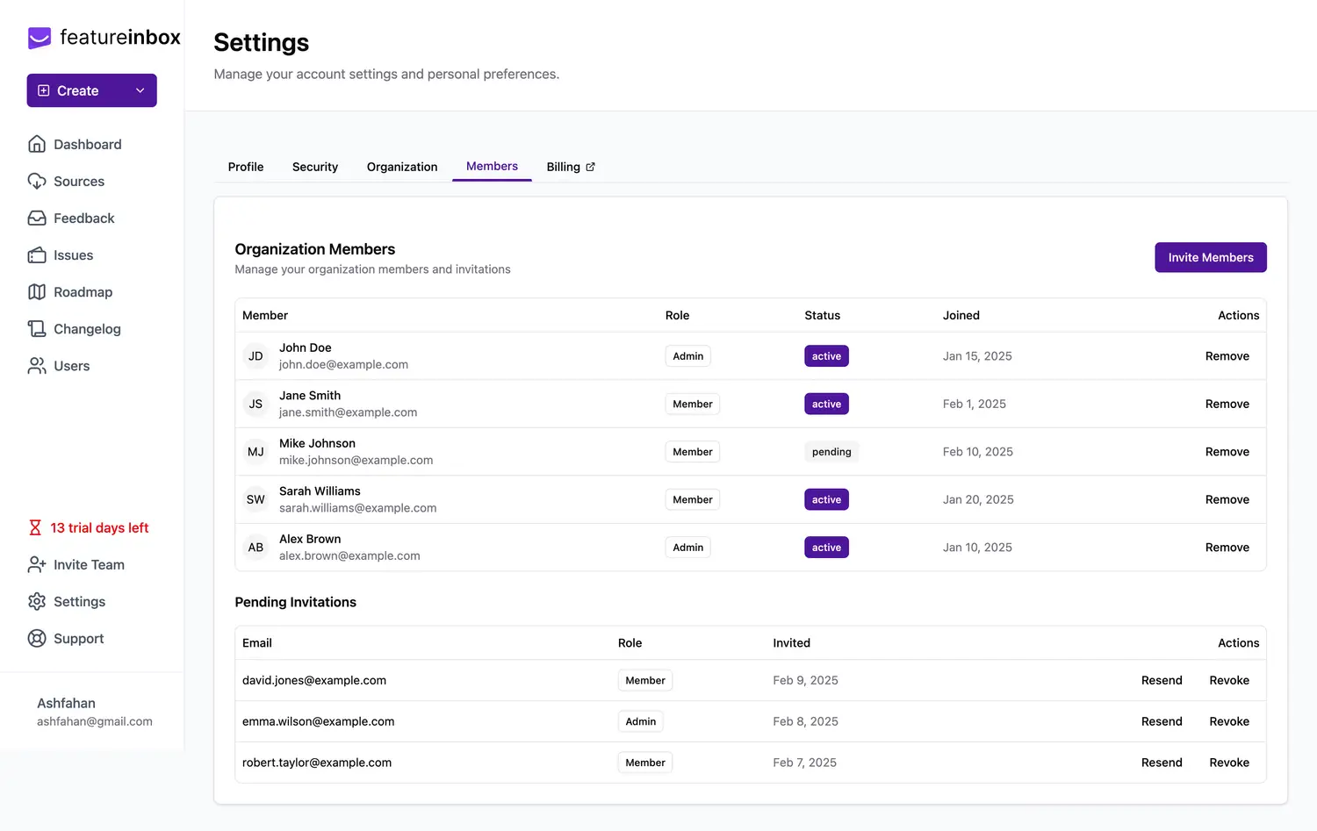
Task: Select the Users people icon
Action: pyautogui.click(x=37, y=366)
